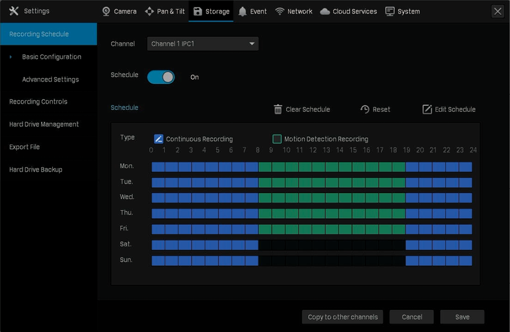Select Recording Schedule in the sidebar

click(49, 34)
